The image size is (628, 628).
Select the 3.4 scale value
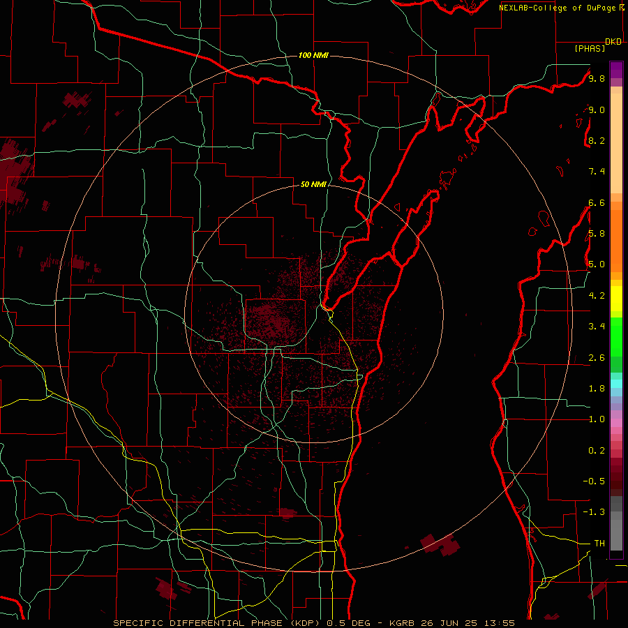click(x=597, y=327)
